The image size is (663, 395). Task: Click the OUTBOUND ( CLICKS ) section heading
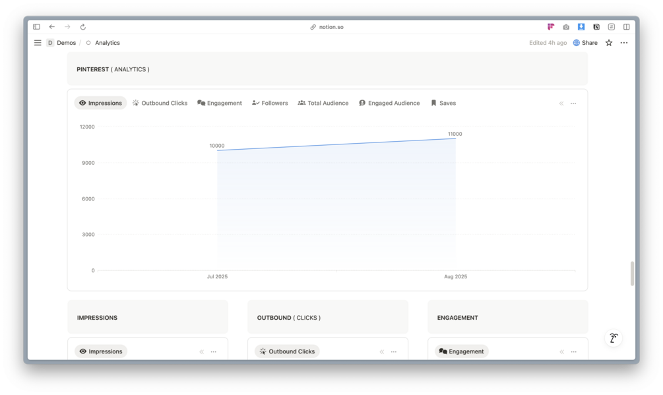coord(289,318)
